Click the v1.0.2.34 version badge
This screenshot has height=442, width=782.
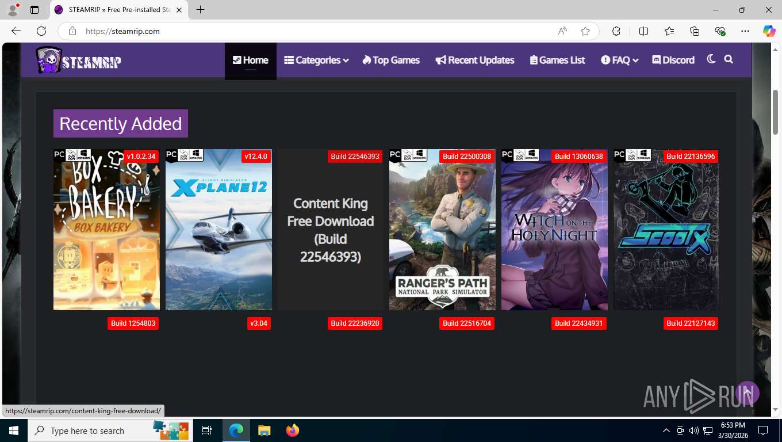pos(141,157)
